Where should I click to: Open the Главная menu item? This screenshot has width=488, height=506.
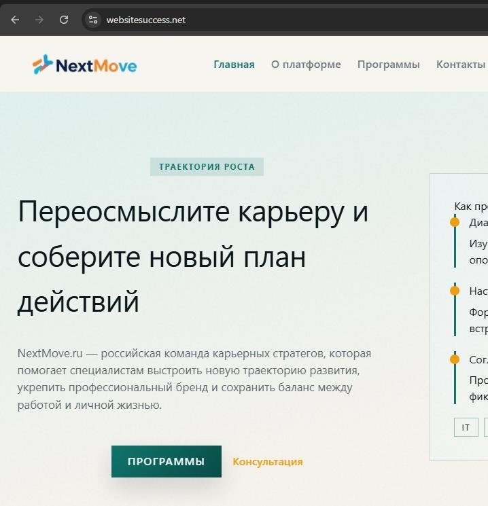coord(234,65)
